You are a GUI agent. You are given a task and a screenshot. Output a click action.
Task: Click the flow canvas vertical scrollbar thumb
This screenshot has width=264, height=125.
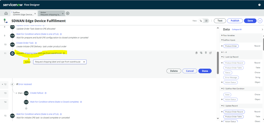pos(218,62)
